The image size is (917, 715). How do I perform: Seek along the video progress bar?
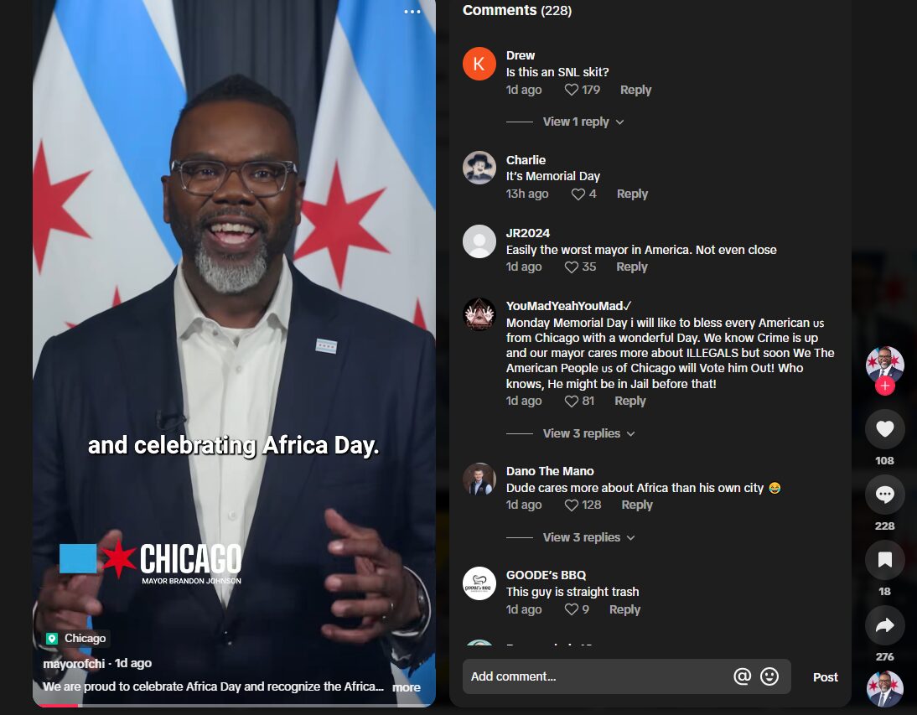pyautogui.click(x=234, y=705)
